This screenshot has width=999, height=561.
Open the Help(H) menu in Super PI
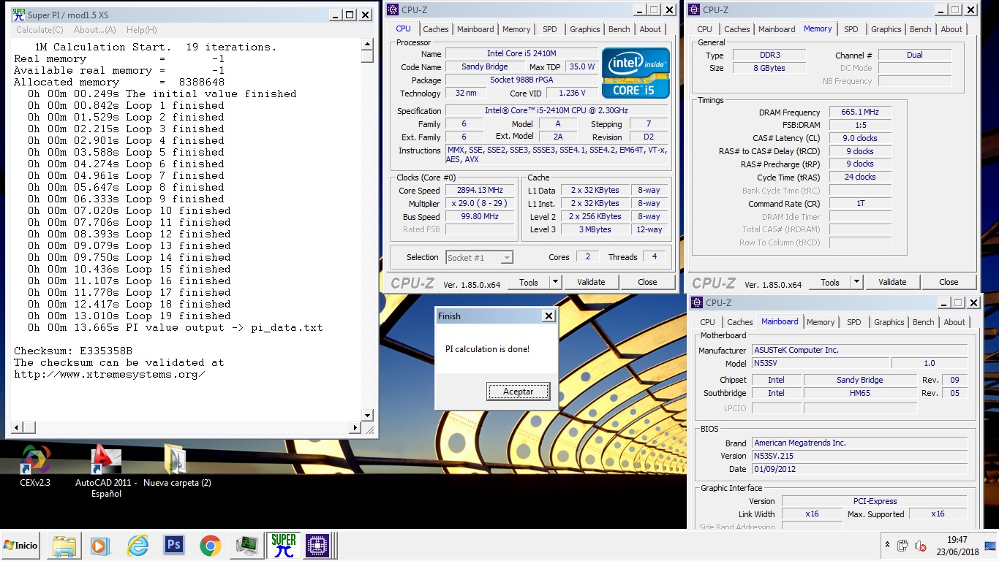coord(141,30)
